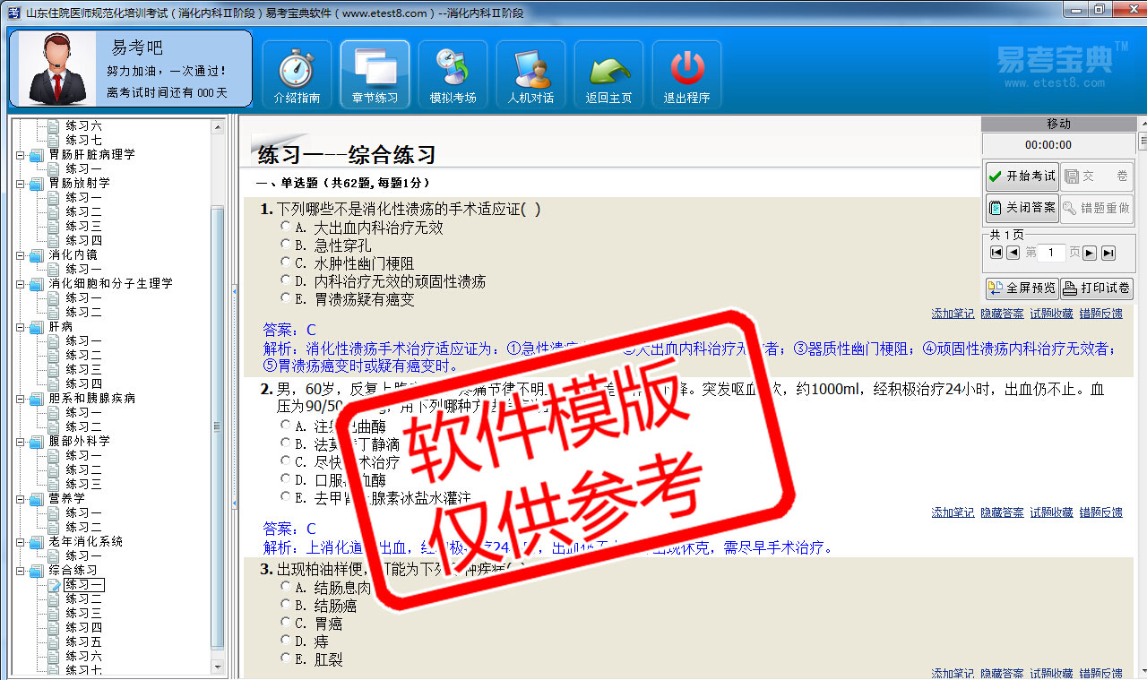Viewport: 1147px width, 680px height.
Task: Open 练习三 under 腹部外科学
Action: (x=83, y=484)
